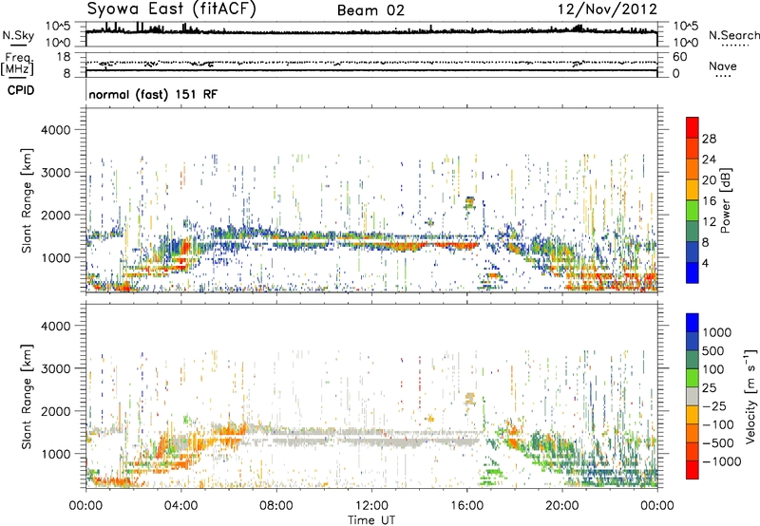Click the '-1000' velocity colorbar tick
This screenshot has height=526, width=760.
(721, 461)
